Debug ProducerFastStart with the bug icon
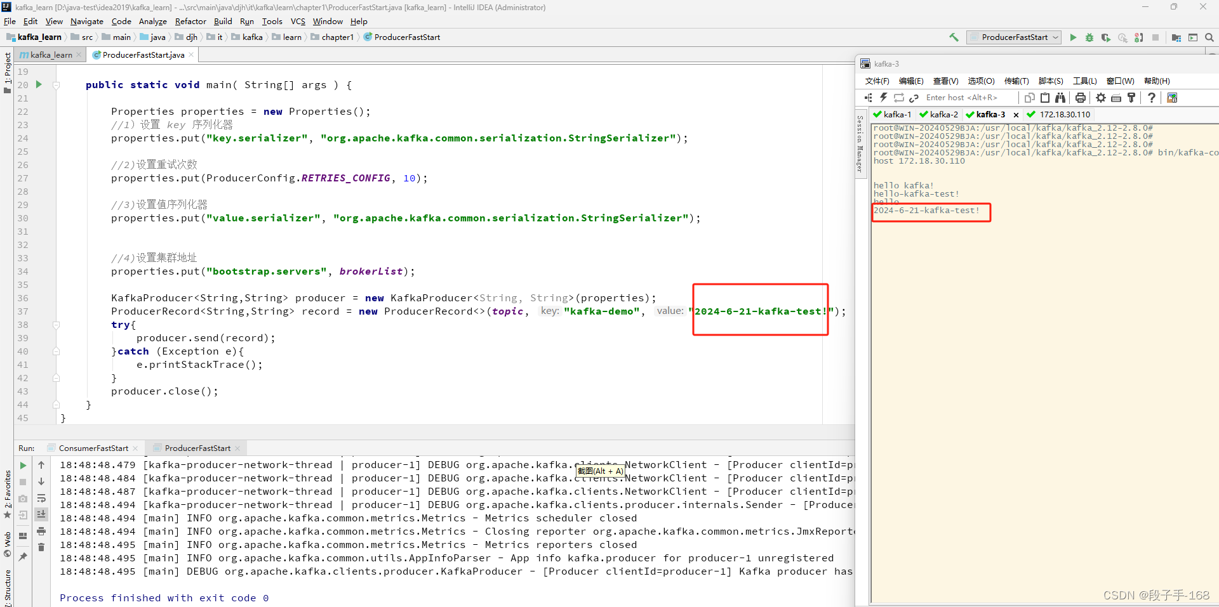 1089,37
